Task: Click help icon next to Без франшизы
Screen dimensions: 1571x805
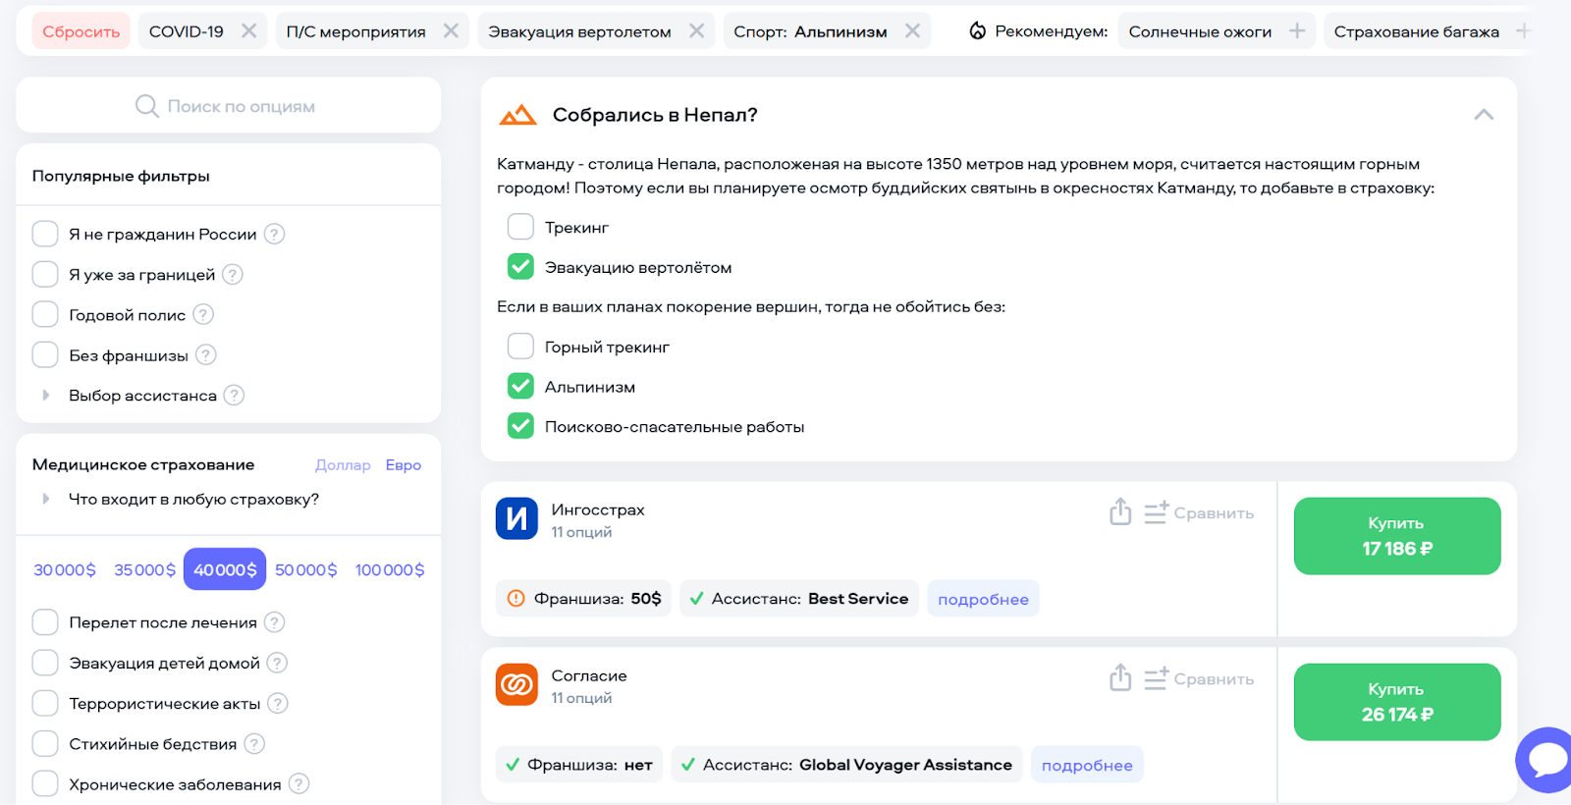Action: [206, 355]
